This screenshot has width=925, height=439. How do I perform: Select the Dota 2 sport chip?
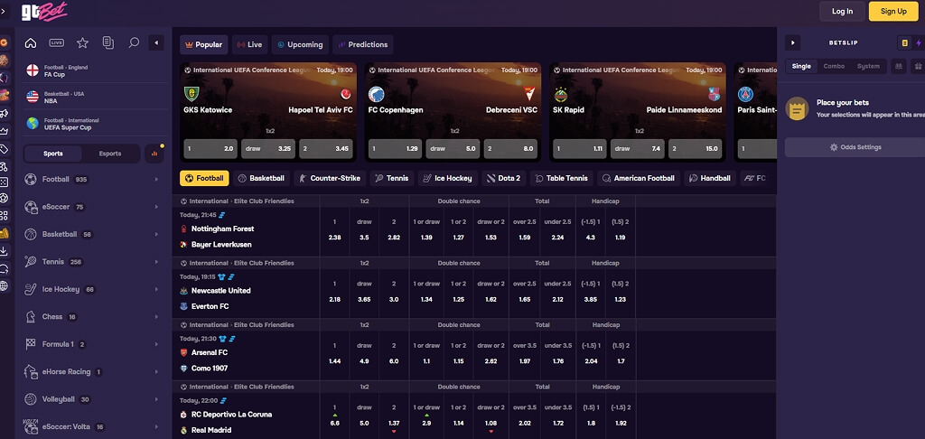tap(504, 178)
